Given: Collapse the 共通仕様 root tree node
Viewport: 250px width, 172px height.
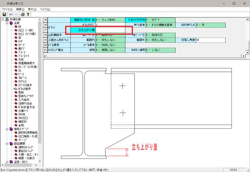Looking at the screenshot, I should point(3,19).
